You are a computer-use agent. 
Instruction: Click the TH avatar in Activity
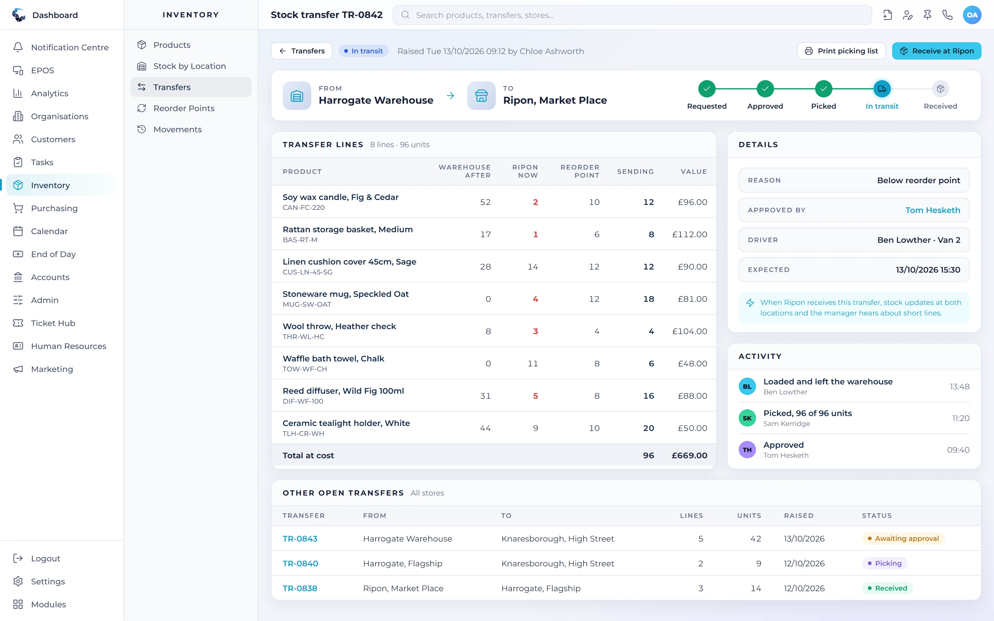coord(747,450)
